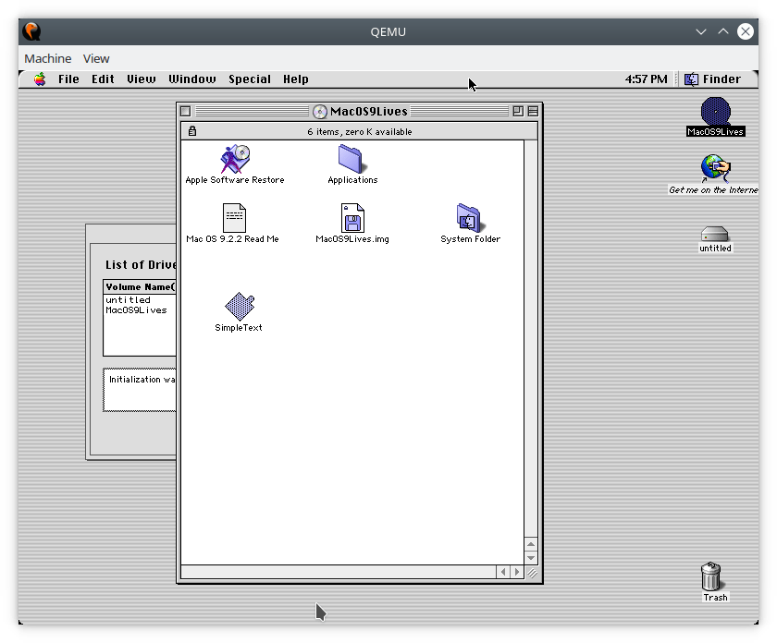Open the QEMU Machine menu

coord(47,57)
